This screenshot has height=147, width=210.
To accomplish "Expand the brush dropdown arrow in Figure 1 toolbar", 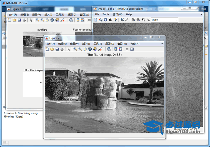I will click(66, 20).
